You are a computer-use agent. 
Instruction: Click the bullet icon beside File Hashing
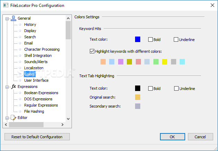coord(20,111)
